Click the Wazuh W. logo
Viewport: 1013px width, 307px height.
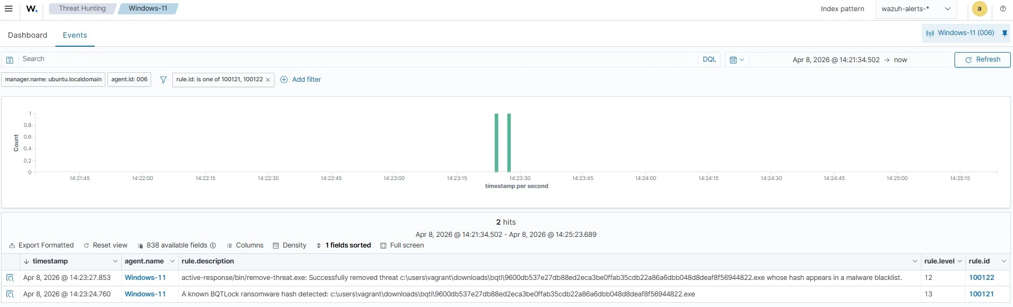(x=32, y=9)
